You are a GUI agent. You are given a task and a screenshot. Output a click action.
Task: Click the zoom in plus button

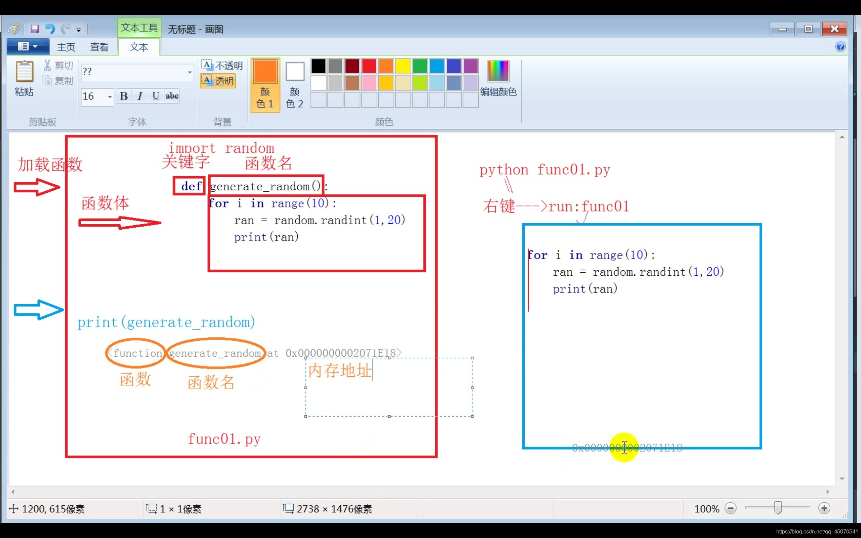[x=824, y=508]
